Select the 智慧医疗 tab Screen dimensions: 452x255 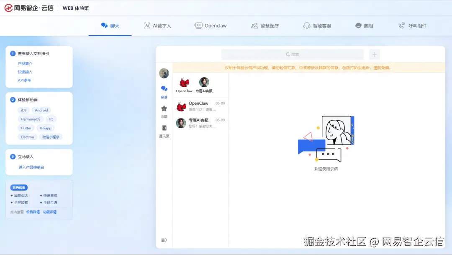pos(265,25)
